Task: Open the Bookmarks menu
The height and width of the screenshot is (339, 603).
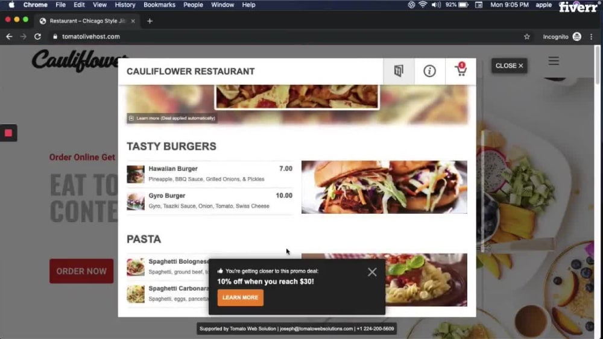Action: [x=159, y=5]
